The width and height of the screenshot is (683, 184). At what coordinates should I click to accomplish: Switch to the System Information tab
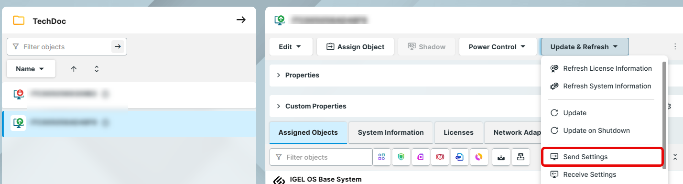coord(390,132)
